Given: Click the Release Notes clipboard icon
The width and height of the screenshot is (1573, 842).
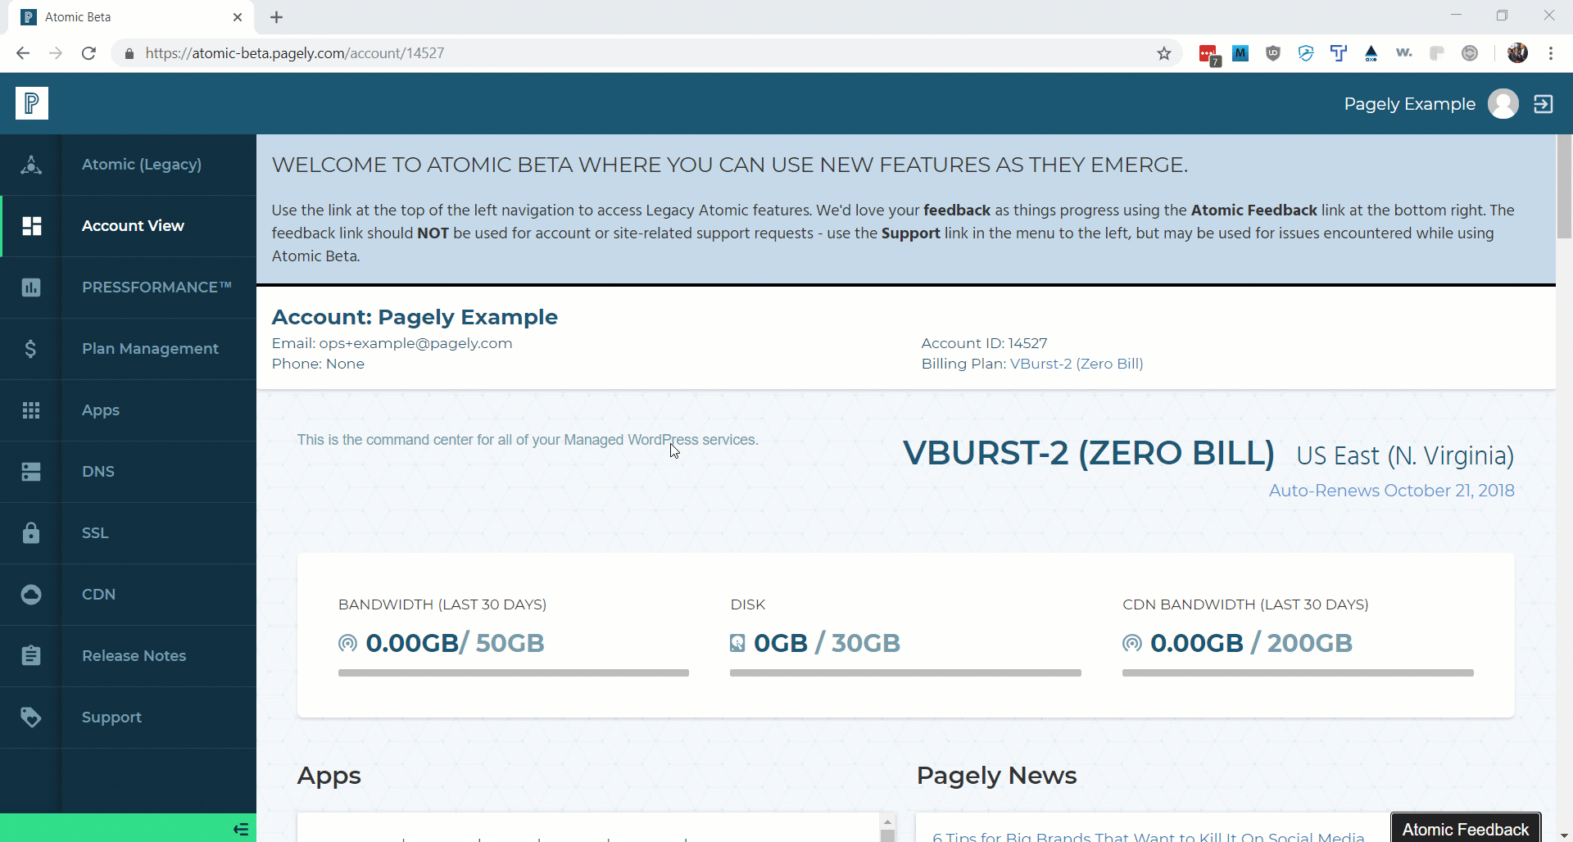Looking at the screenshot, I should click(31, 655).
